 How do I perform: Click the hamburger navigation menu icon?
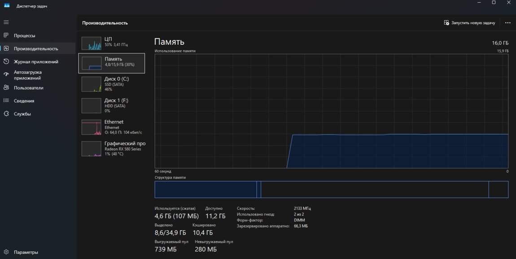tap(6, 22)
